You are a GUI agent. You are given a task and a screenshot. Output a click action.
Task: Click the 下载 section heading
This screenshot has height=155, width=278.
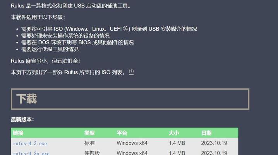coord(27,99)
